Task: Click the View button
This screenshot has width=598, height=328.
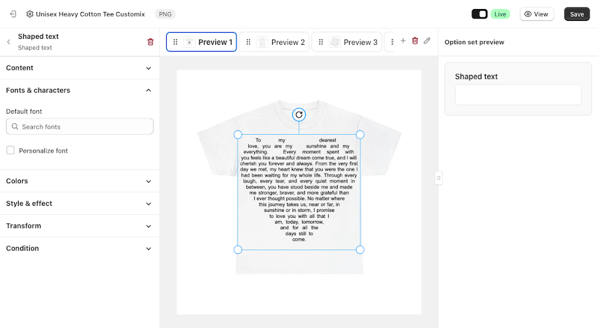Action: coord(536,14)
